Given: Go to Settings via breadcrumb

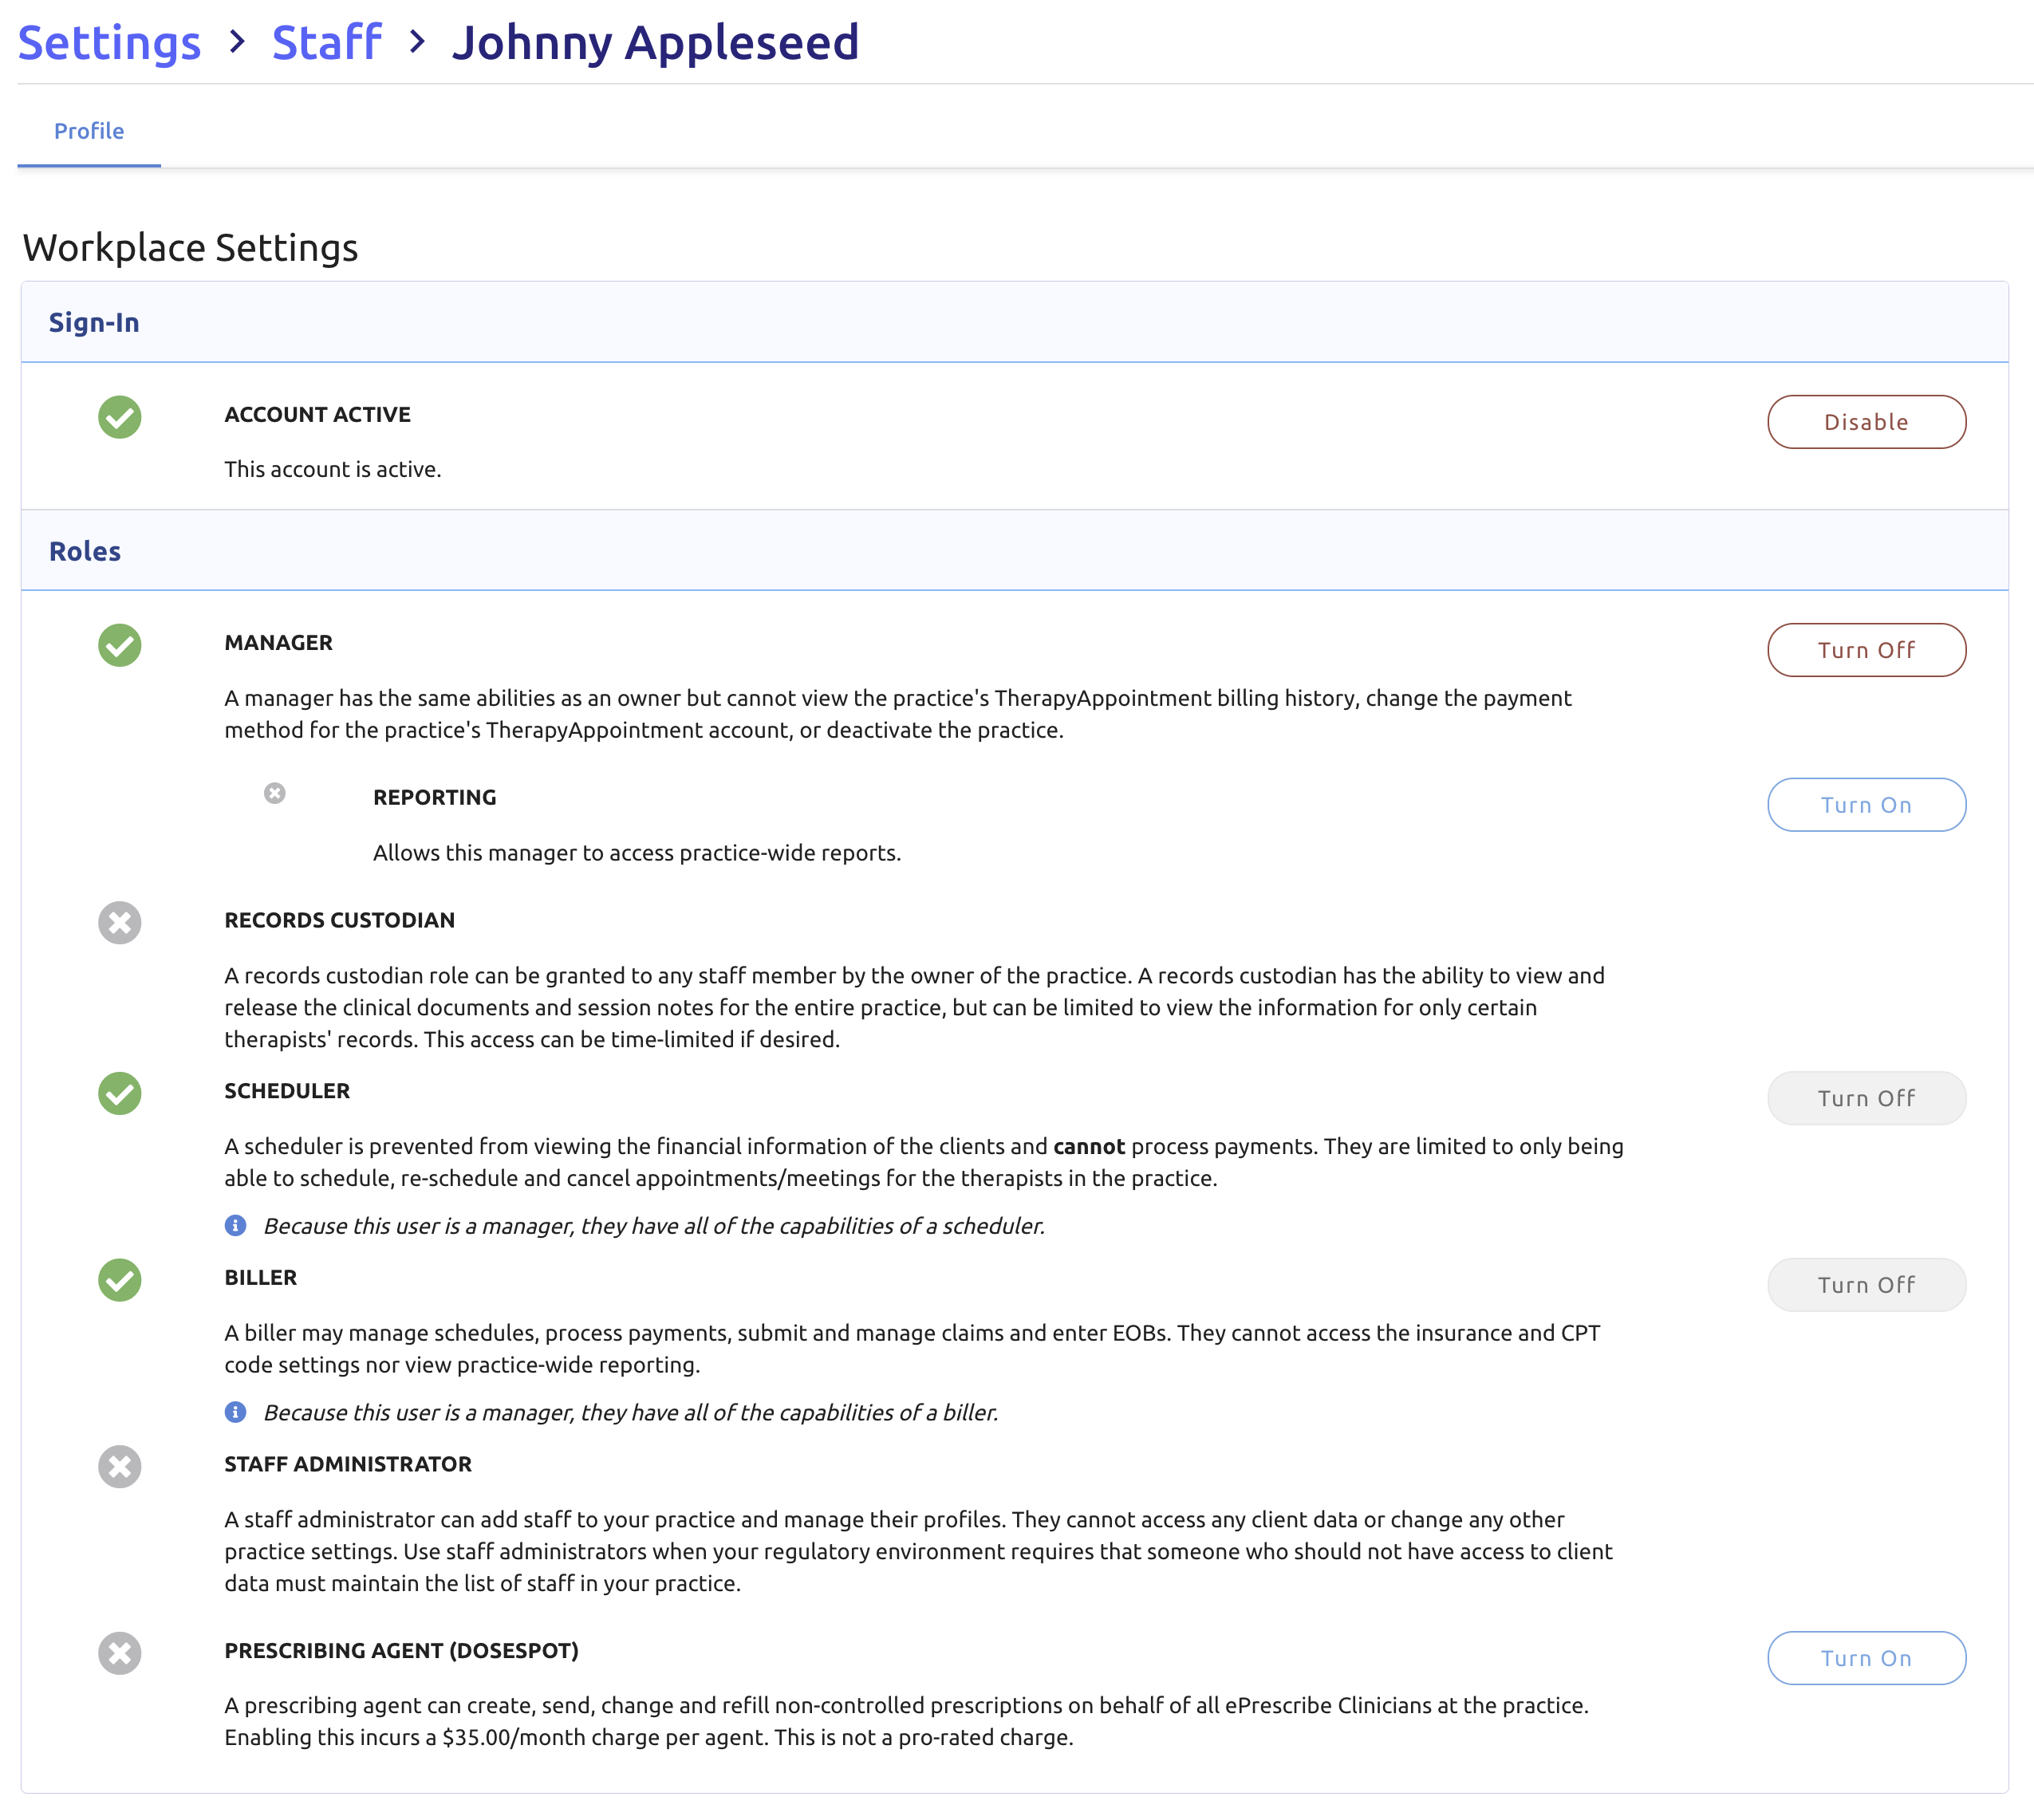Looking at the screenshot, I should 109,42.
